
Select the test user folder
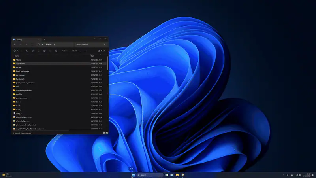point(60,67)
